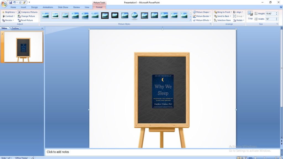Click the Height input field
The width and height of the screenshot is (283, 159).
click(270, 14)
